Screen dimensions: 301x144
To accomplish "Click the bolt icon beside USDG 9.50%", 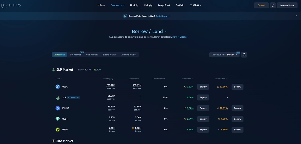I will [219, 130].
